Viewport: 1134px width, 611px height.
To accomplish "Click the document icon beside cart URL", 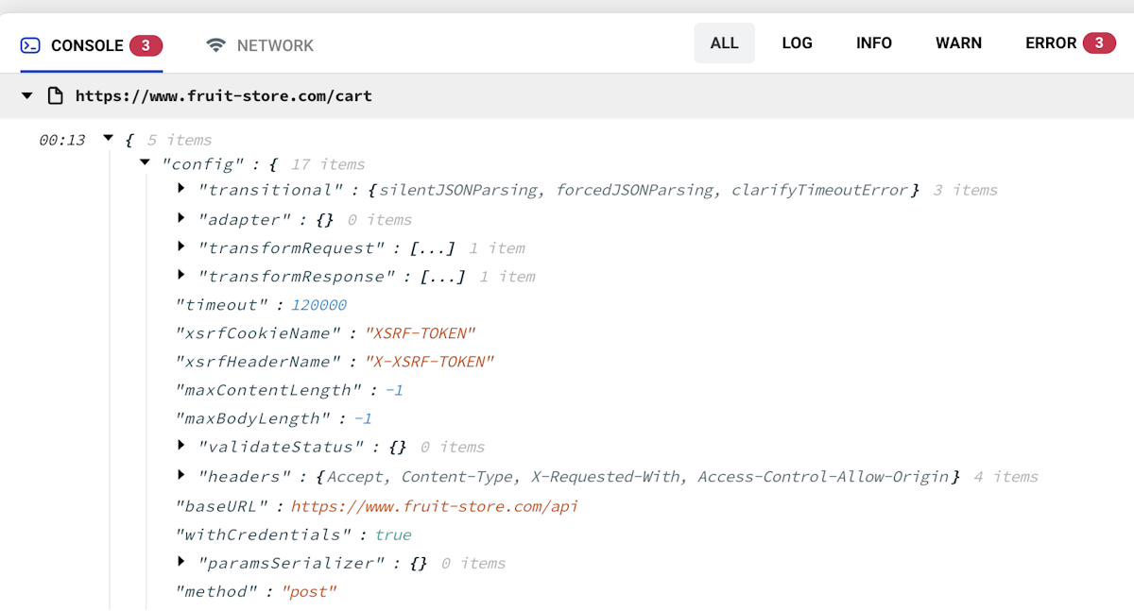I will (x=56, y=95).
